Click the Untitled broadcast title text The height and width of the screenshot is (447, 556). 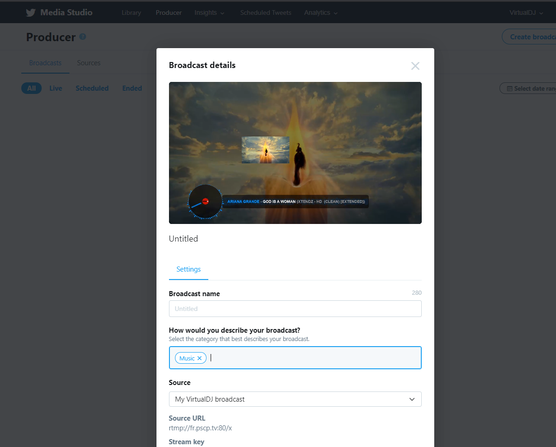pyautogui.click(x=183, y=239)
